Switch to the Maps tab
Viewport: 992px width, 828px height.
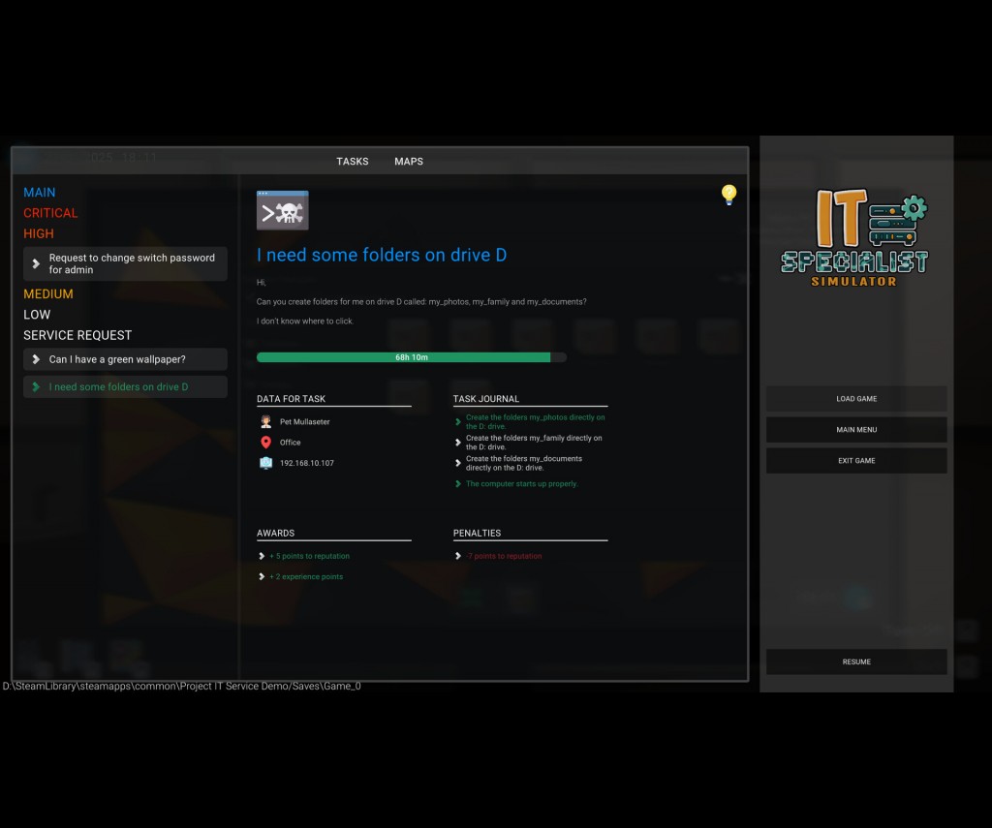[409, 162]
